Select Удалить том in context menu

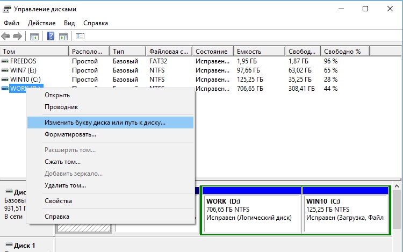[65, 185]
